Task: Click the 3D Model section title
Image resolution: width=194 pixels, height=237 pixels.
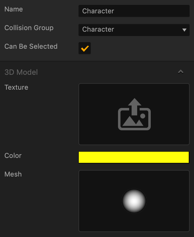Action: click(21, 72)
